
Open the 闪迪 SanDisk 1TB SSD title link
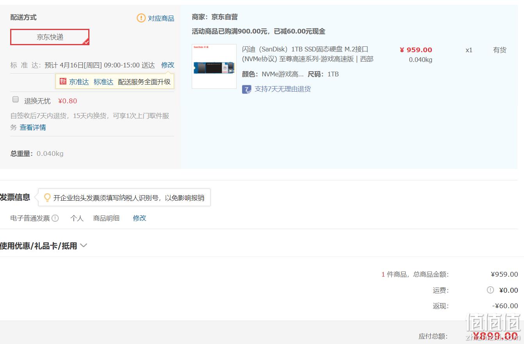click(x=308, y=54)
